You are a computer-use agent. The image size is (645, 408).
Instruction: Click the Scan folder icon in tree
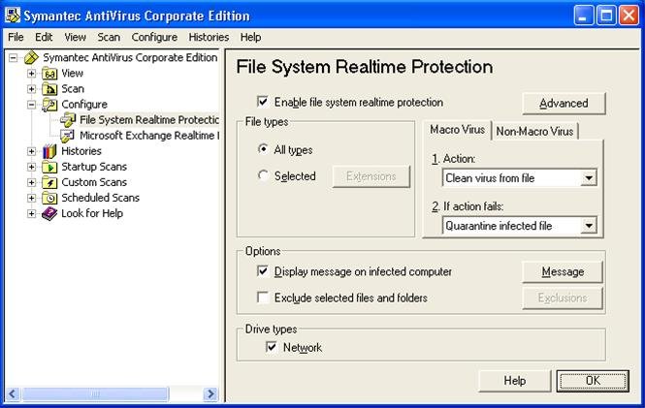point(49,89)
